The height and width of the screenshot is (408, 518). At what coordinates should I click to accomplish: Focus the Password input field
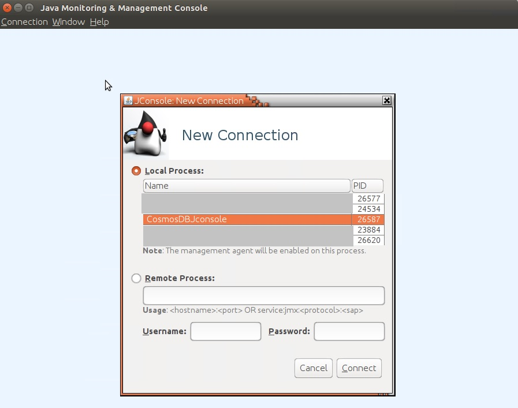349,331
